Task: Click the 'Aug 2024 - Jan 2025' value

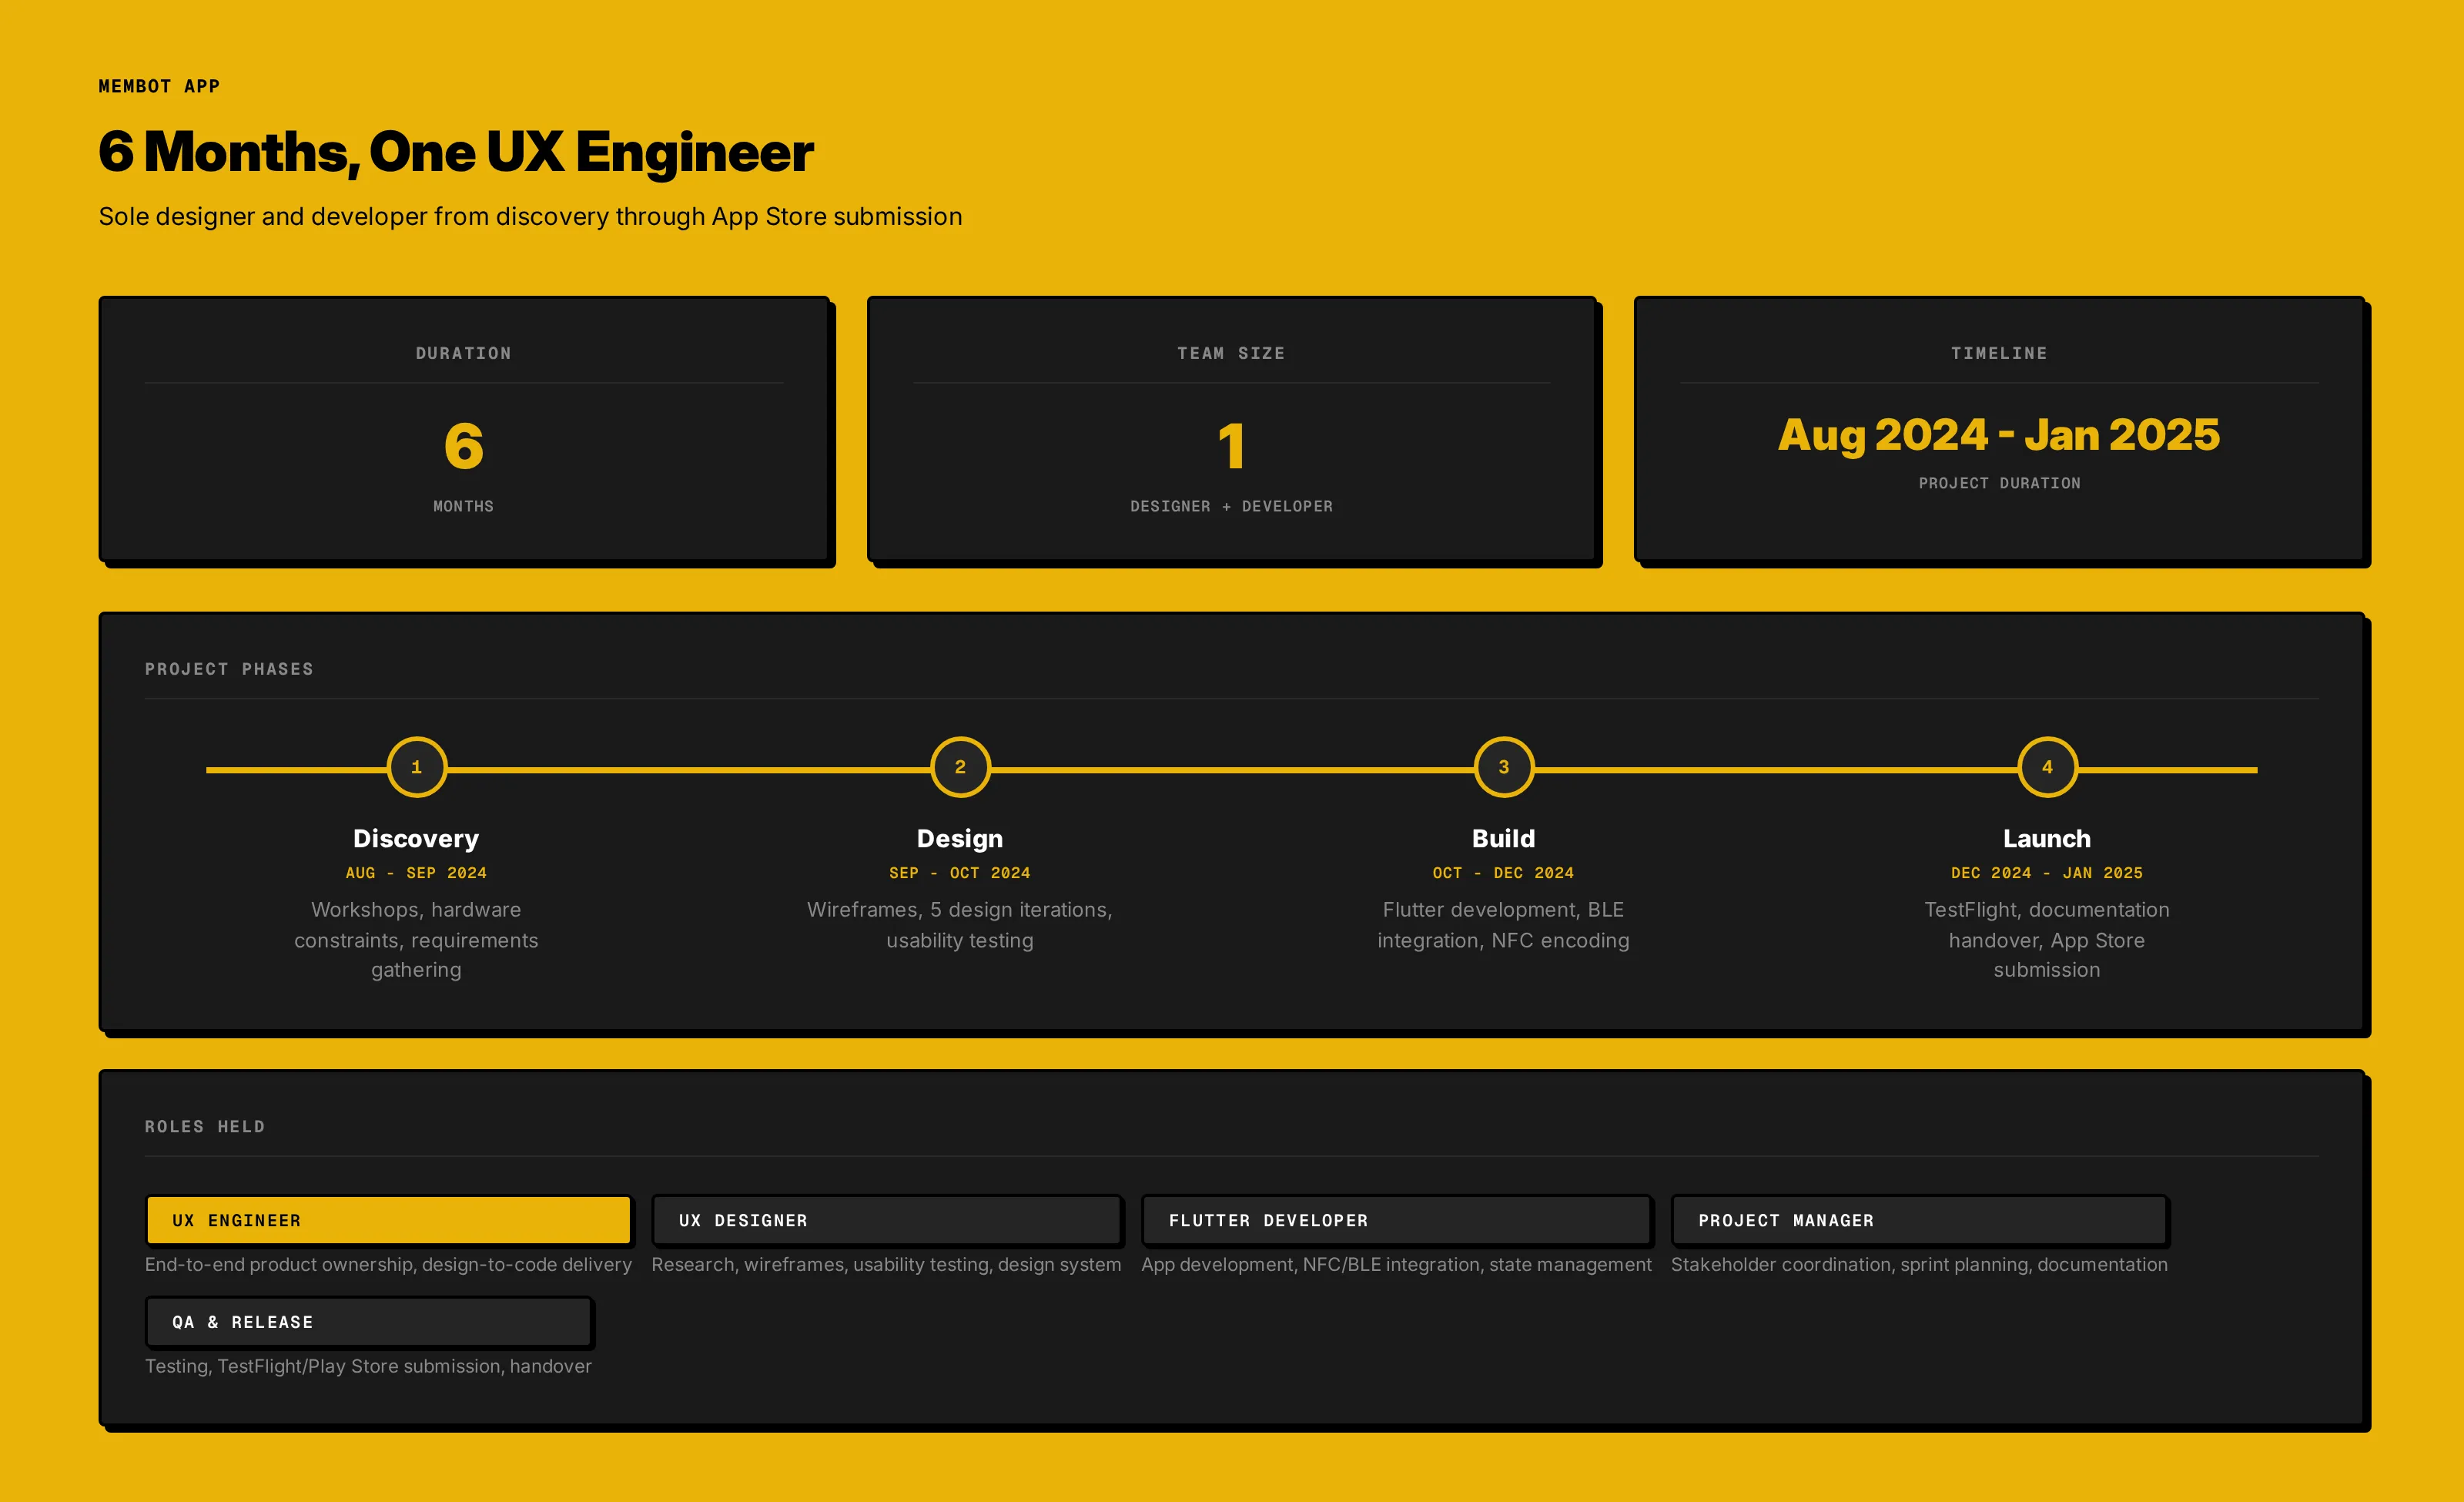Action: point(1999,435)
